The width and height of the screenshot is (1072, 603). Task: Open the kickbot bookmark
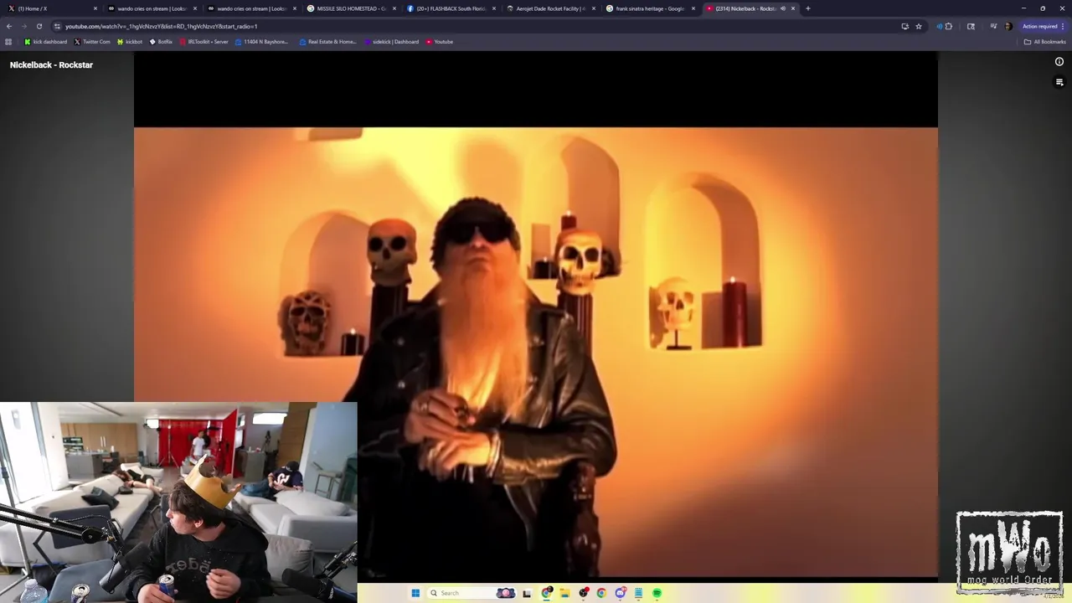[130, 42]
